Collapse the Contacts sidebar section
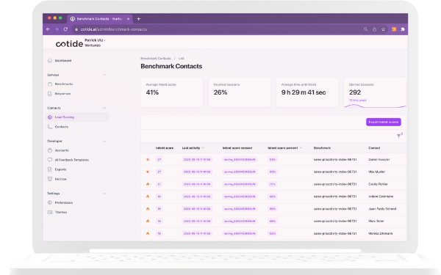This screenshot has width=441, height=275. click(104, 108)
